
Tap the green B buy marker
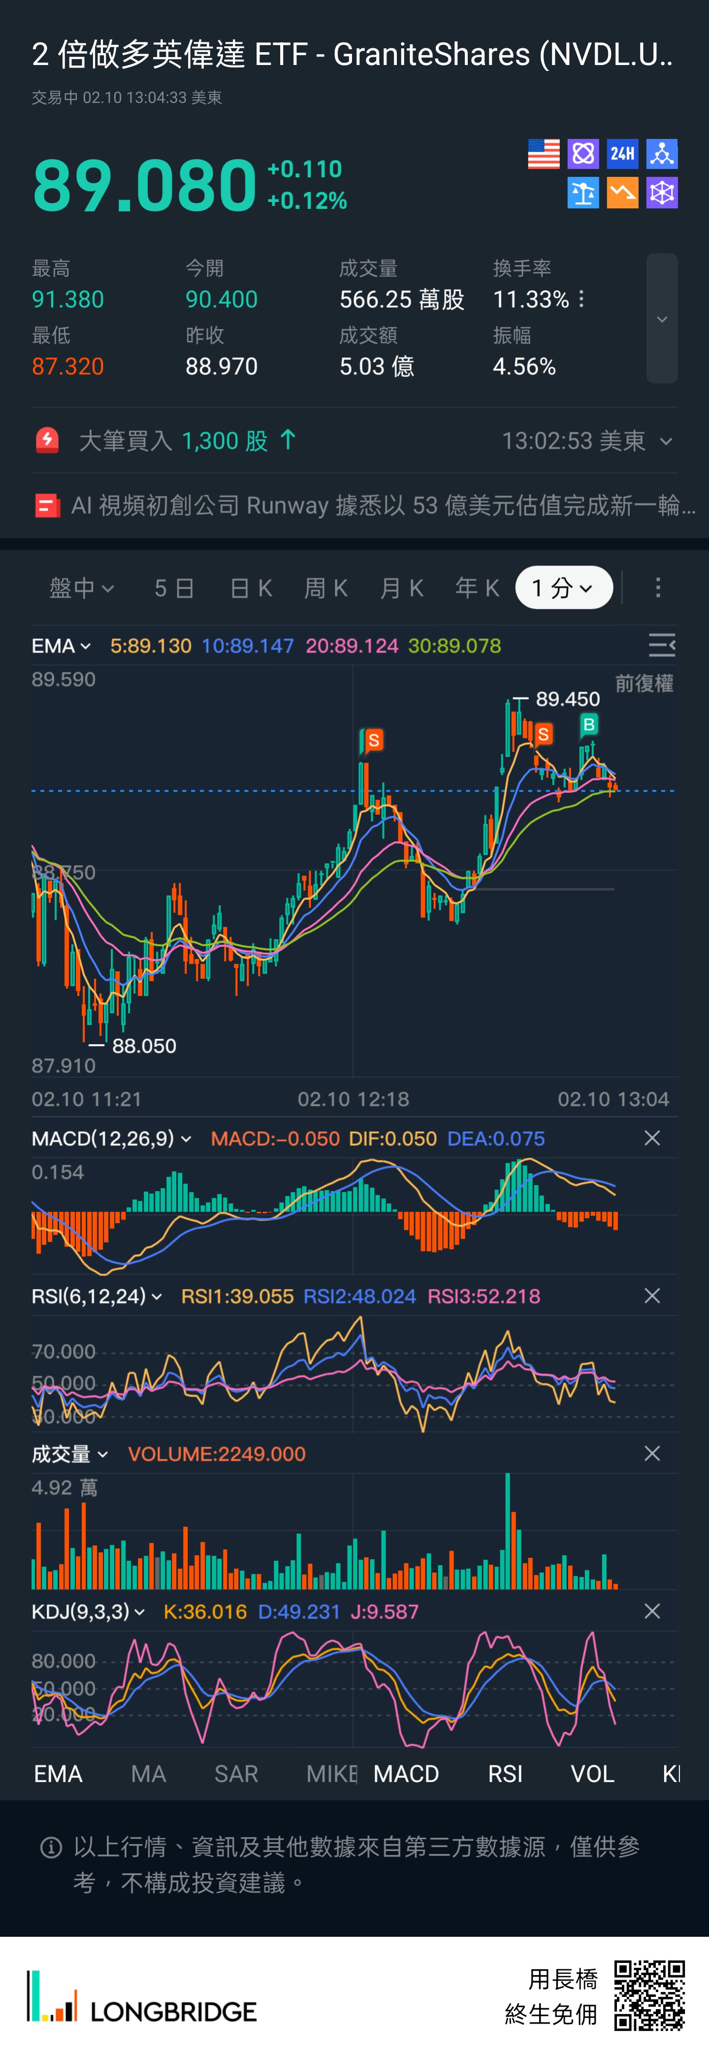pos(588,725)
